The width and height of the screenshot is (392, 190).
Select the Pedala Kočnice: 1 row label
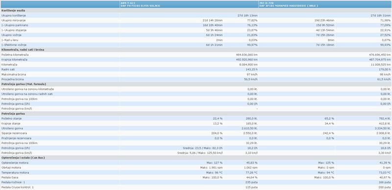[x=13, y=182]
